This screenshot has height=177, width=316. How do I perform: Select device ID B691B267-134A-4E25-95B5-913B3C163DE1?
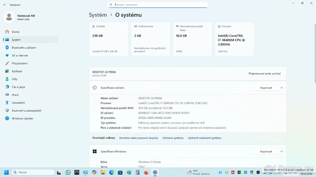pyautogui.click(x=164, y=113)
